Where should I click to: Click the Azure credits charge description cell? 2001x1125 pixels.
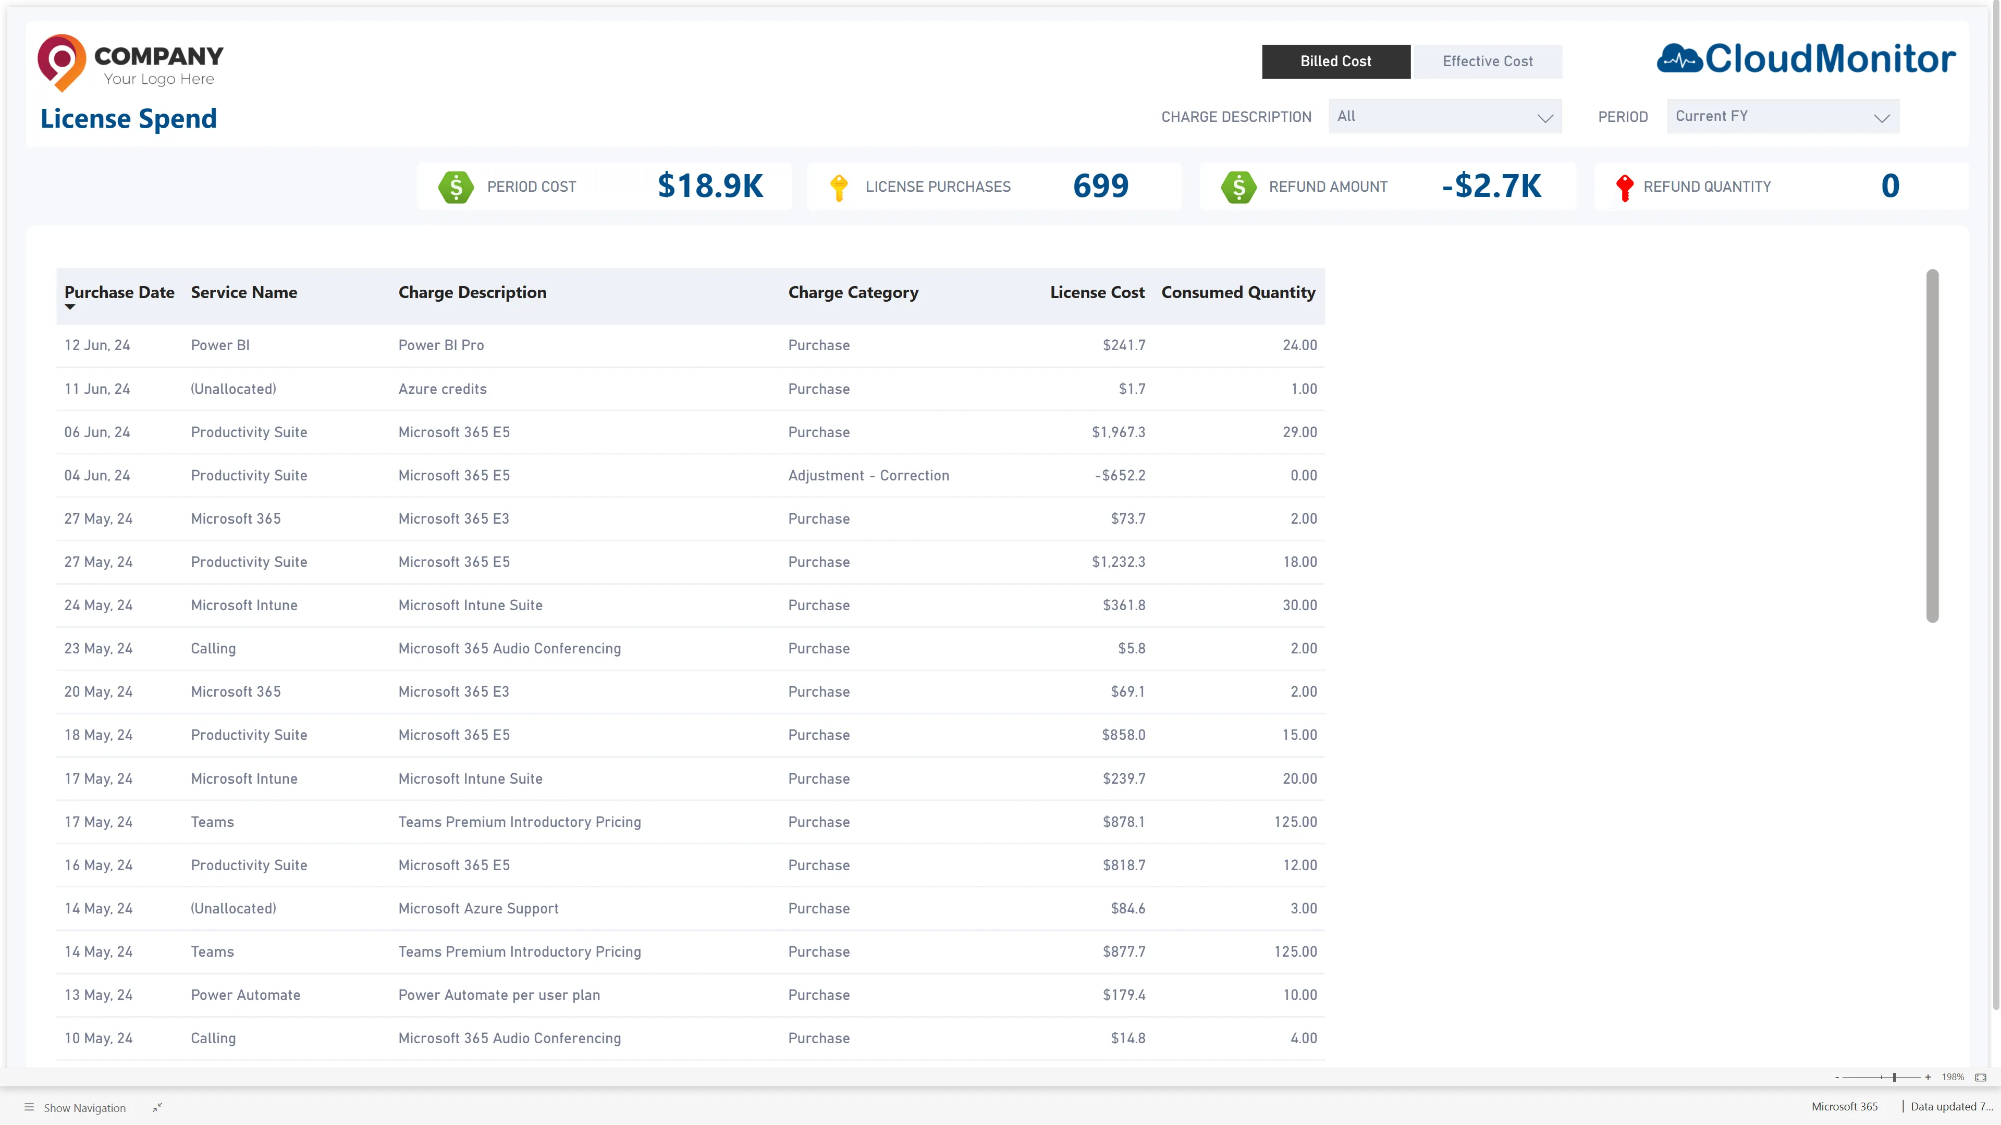(x=443, y=389)
